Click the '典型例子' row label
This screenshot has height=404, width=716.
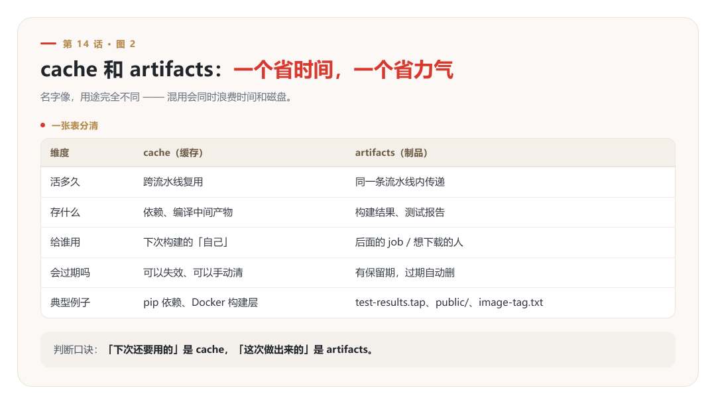point(70,303)
